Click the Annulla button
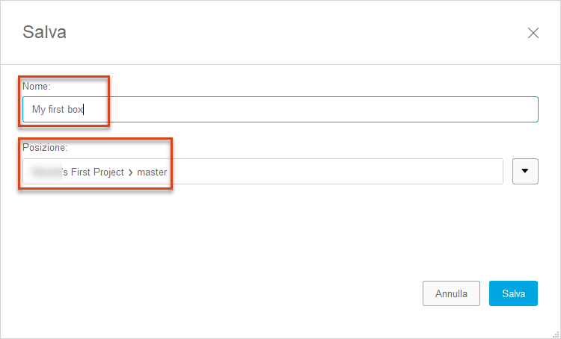This screenshot has width=561, height=339. click(x=451, y=293)
